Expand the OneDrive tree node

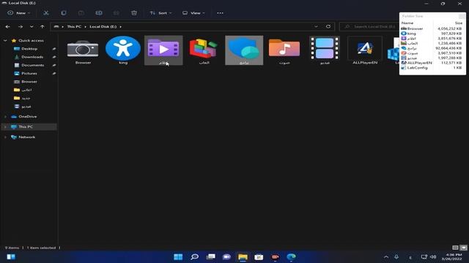(x=5, y=117)
